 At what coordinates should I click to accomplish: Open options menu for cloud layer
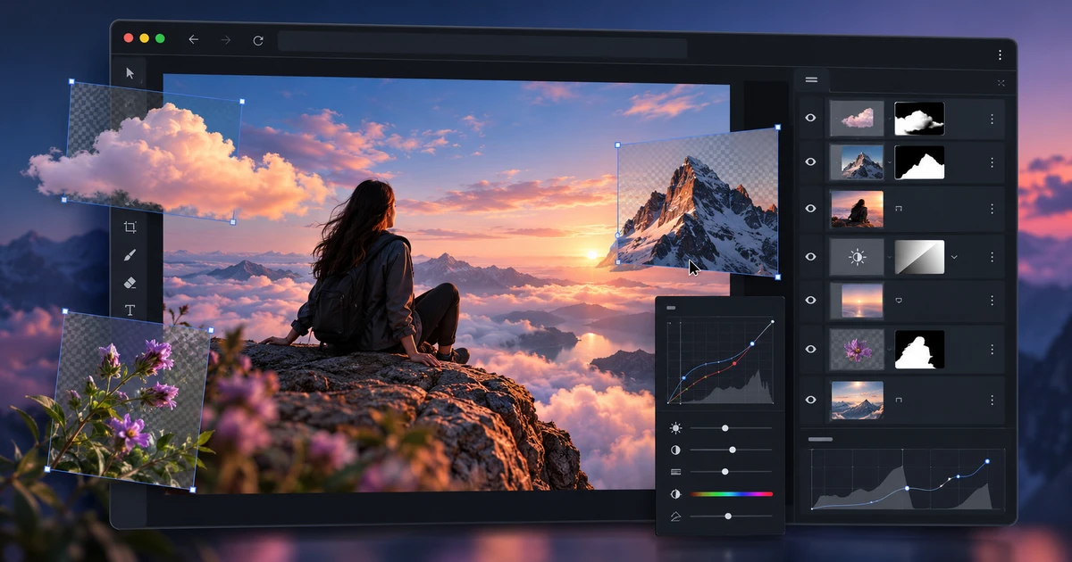[991, 119]
